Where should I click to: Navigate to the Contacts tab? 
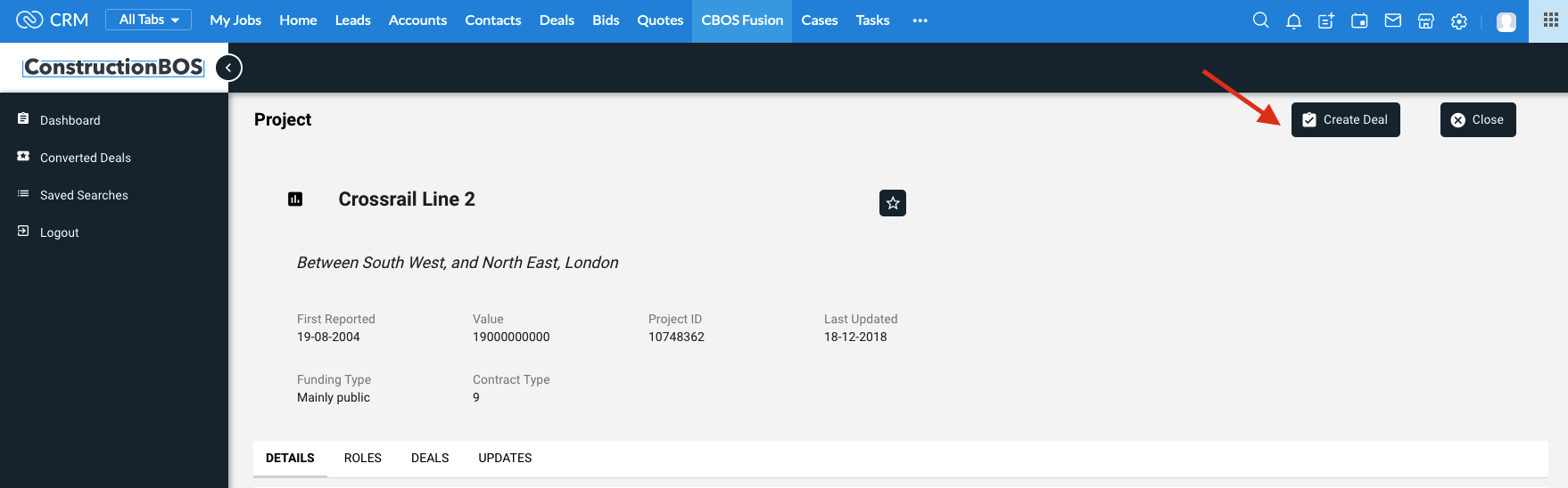(x=493, y=20)
